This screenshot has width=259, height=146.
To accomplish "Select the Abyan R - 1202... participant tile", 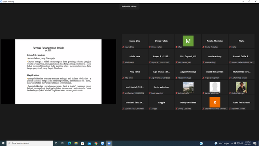I will [x=161, y=56].
